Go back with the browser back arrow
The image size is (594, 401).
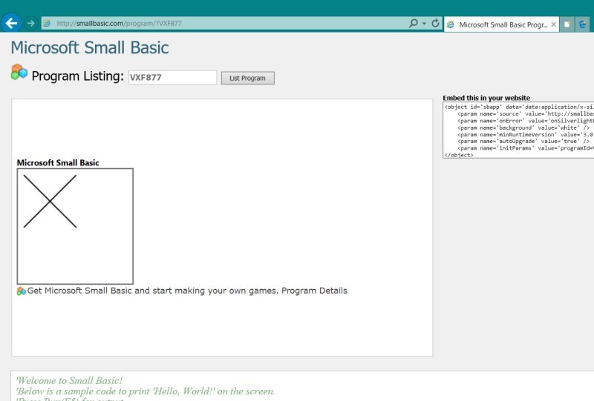[x=11, y=24]
